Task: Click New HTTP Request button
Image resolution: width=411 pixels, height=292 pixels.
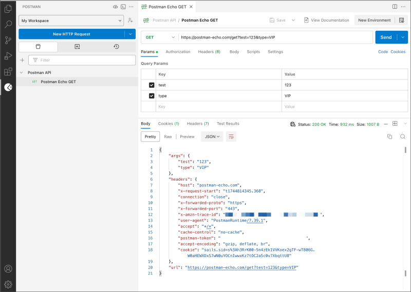Action: [x=71, y=34]
